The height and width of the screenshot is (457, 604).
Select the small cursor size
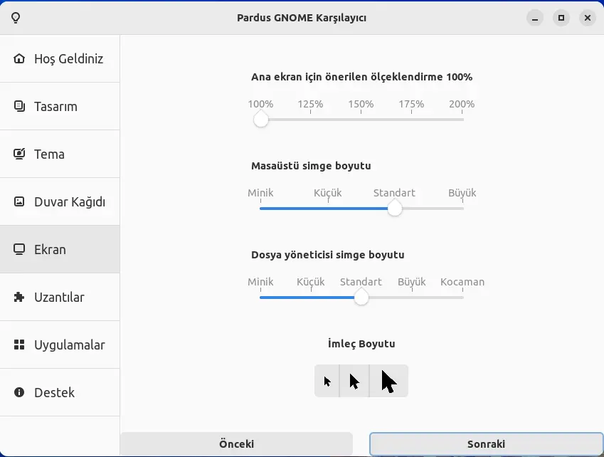(x=327, y=381)
